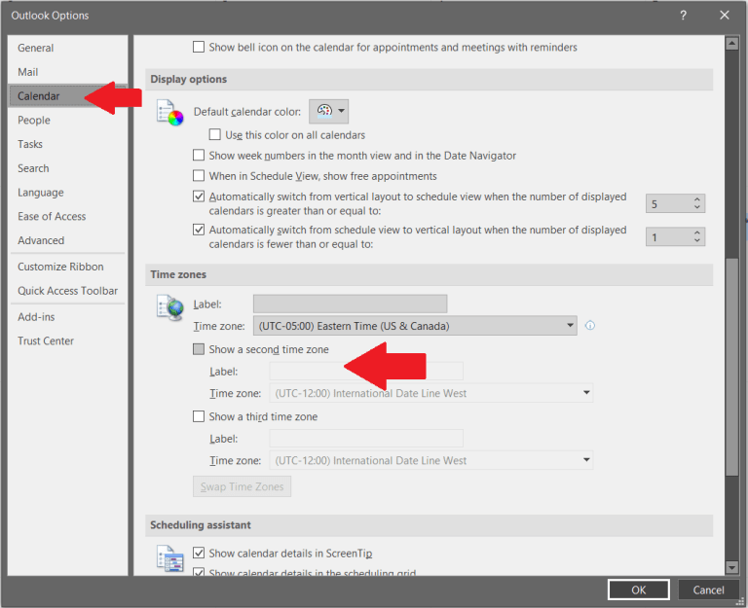Uncheck auto switch vertical layout to schedule view
The image size is (748, 608).
coord(199,197)
